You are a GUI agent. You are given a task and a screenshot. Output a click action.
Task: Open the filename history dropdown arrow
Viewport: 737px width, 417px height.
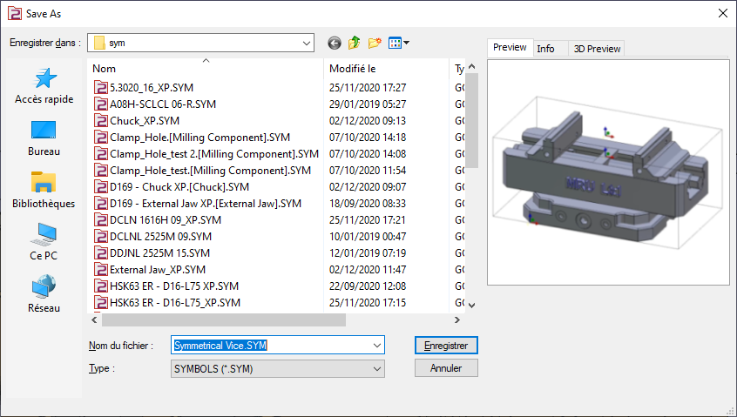pyautogui.click(x=376, y=346)
